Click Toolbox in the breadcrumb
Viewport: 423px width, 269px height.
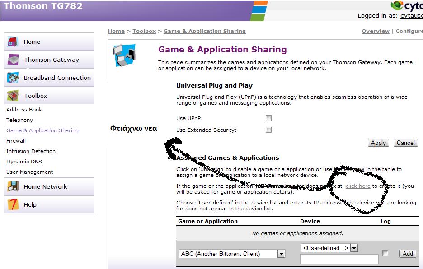click(x=144, y=31)
